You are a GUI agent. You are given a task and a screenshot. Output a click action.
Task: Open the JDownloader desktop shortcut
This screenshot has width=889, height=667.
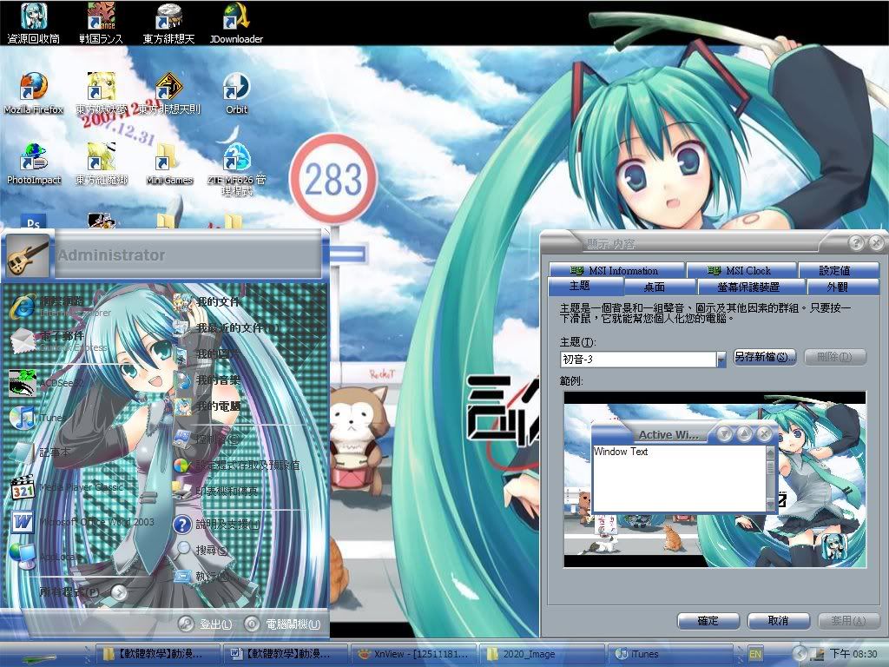[x=236, y=23]
